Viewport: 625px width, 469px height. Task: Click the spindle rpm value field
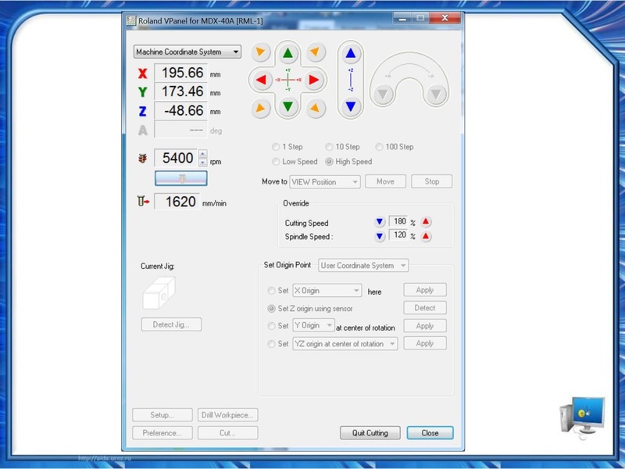[x=176, y=158]
